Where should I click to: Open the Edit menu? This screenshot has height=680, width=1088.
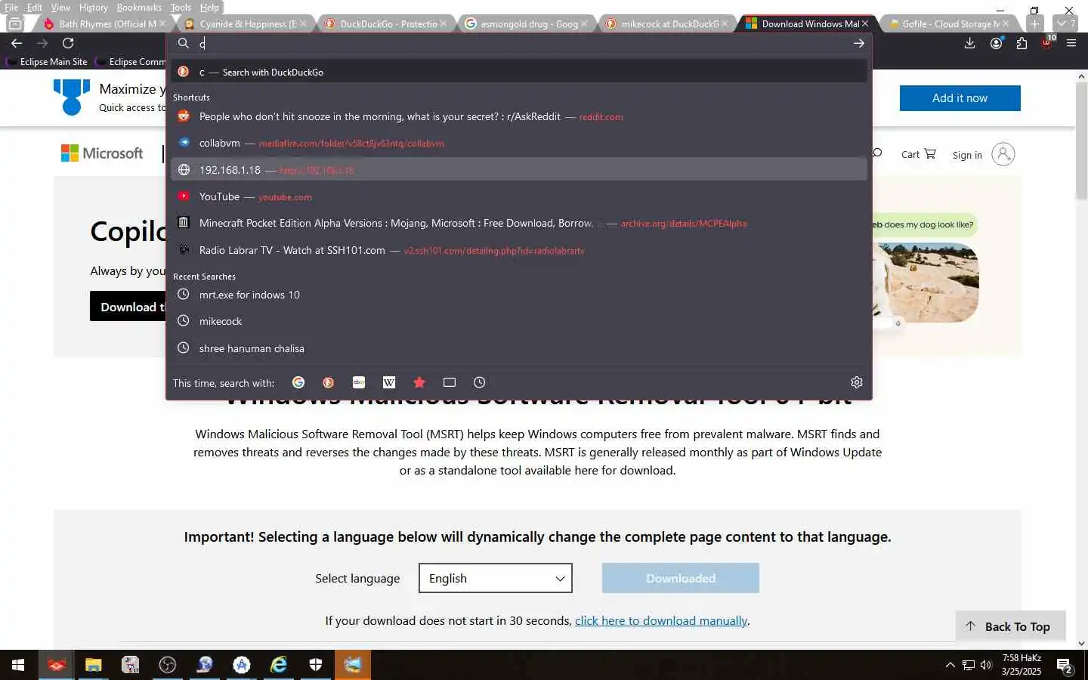(x=35, y=8)
